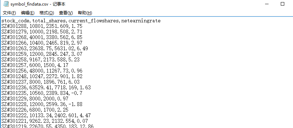The image size is (293, 128).
Task: Open the 格式(O) menu
Action: 47,13
